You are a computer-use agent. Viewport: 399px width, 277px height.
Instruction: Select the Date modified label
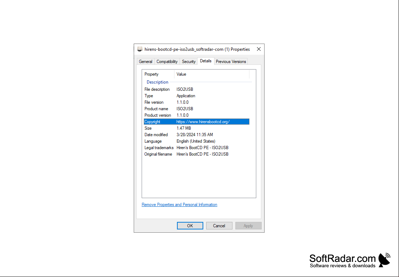(156, 135)
